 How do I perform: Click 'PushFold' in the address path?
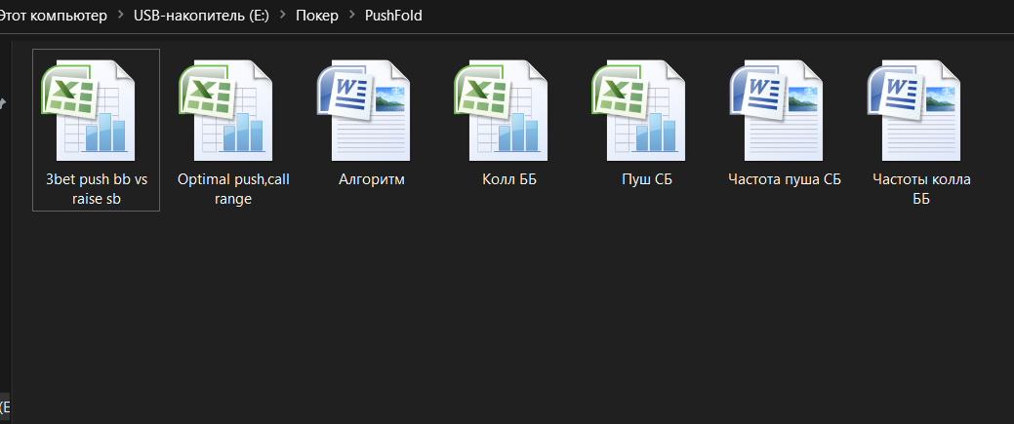pyautogui.click(x=393, y=17)
